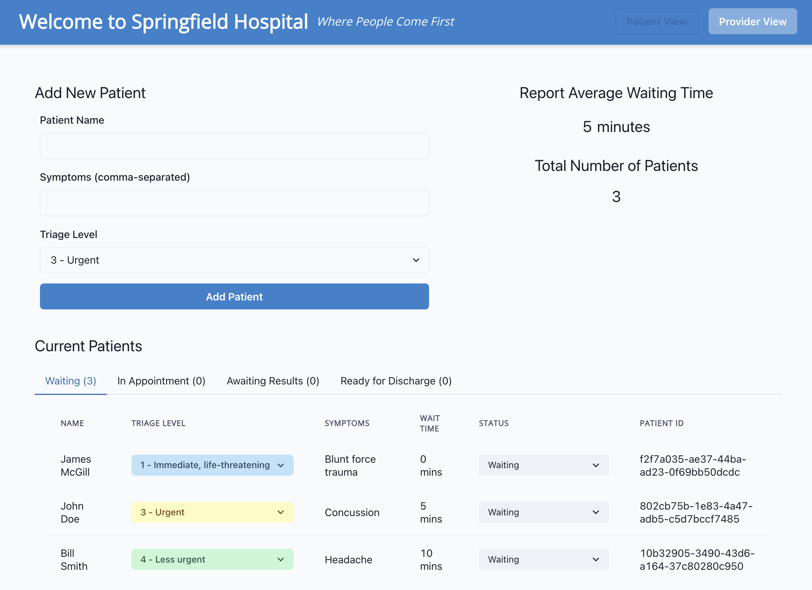Screen dimensions: 812x590
Task: Click the Patient Name input field
Action: [234, 146]
